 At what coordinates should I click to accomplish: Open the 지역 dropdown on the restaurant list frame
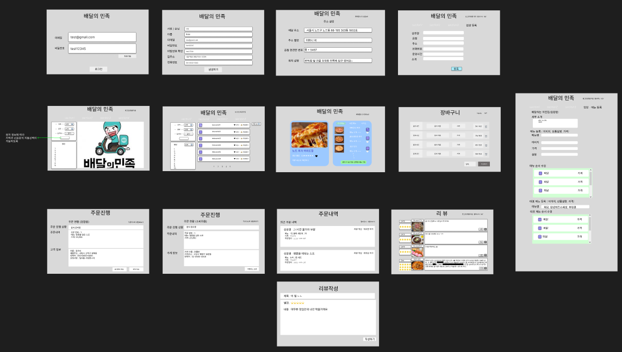[189, 125]
